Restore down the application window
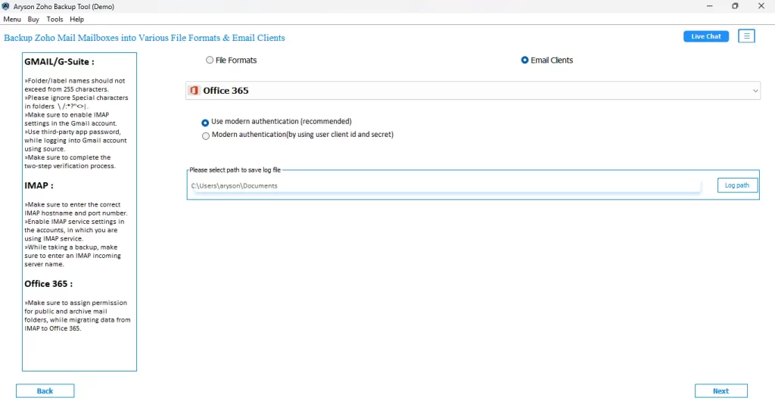Screen dimensions: 775x401 coord(735,6)
